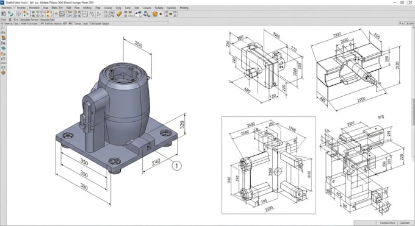Screen dimensions: 415x226
Task: Select the bracket icon at top of left sidebar
Action: click(3, 27)
